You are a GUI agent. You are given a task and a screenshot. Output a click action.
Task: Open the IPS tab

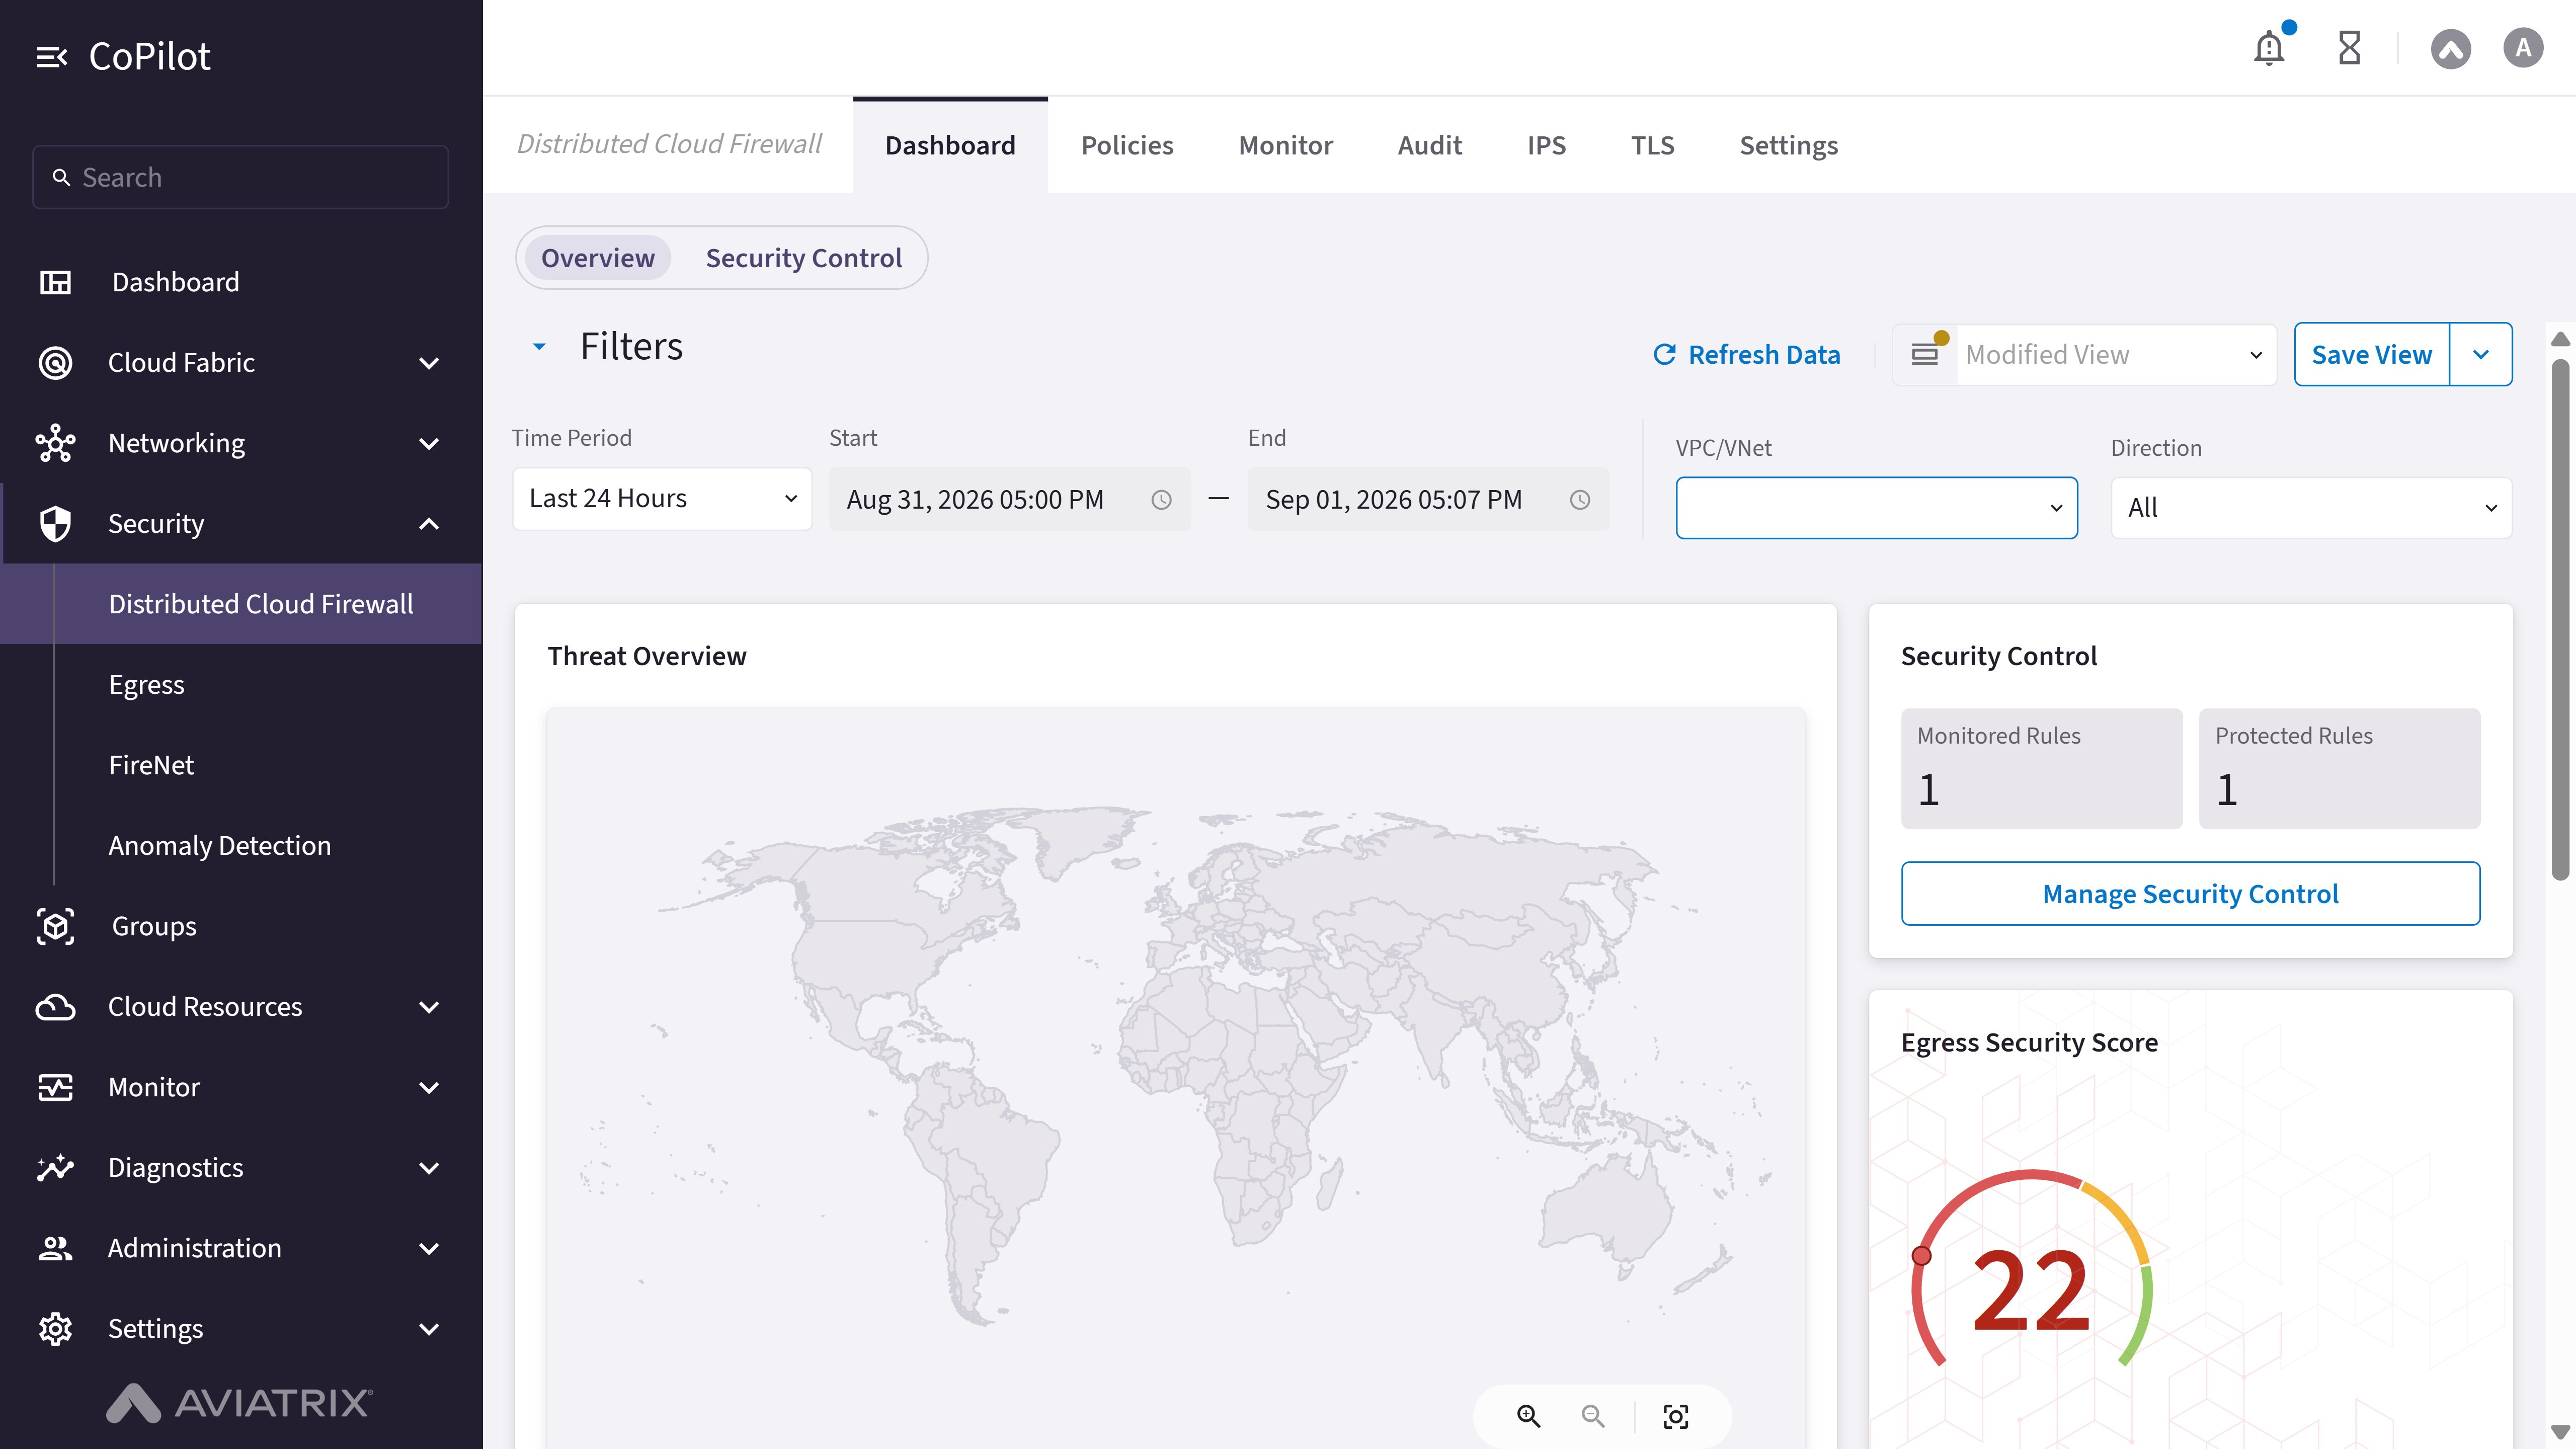tap(1546, 145)
